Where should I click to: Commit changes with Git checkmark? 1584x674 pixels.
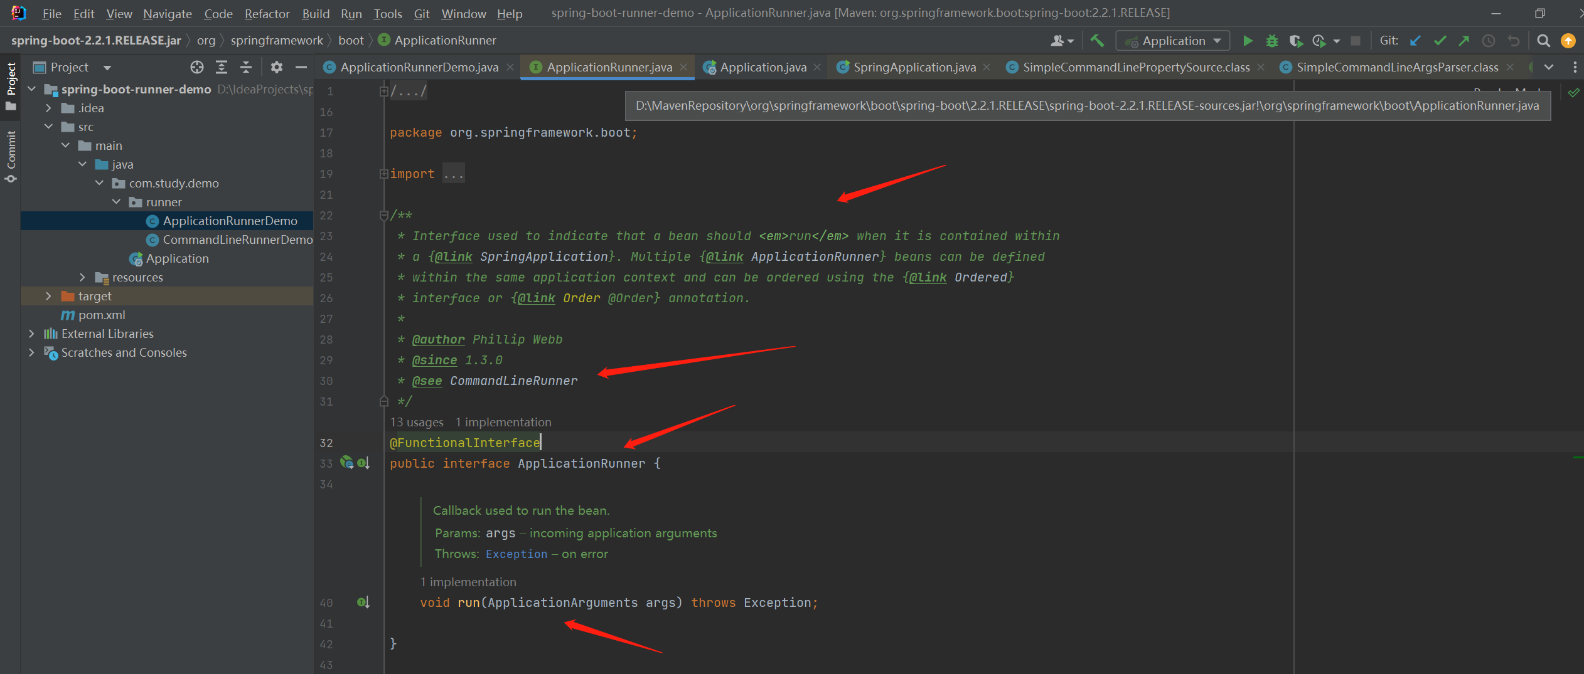(1440, 41)
